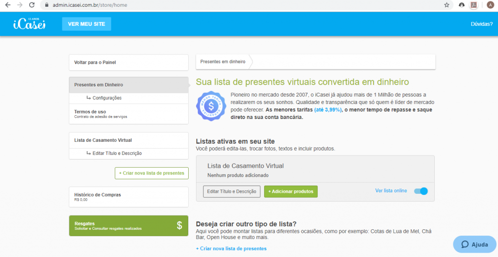The width and height of the screenshot is (498, 257).
Task: Click the padlock site security icon
Action: click(x=47, y=5)
